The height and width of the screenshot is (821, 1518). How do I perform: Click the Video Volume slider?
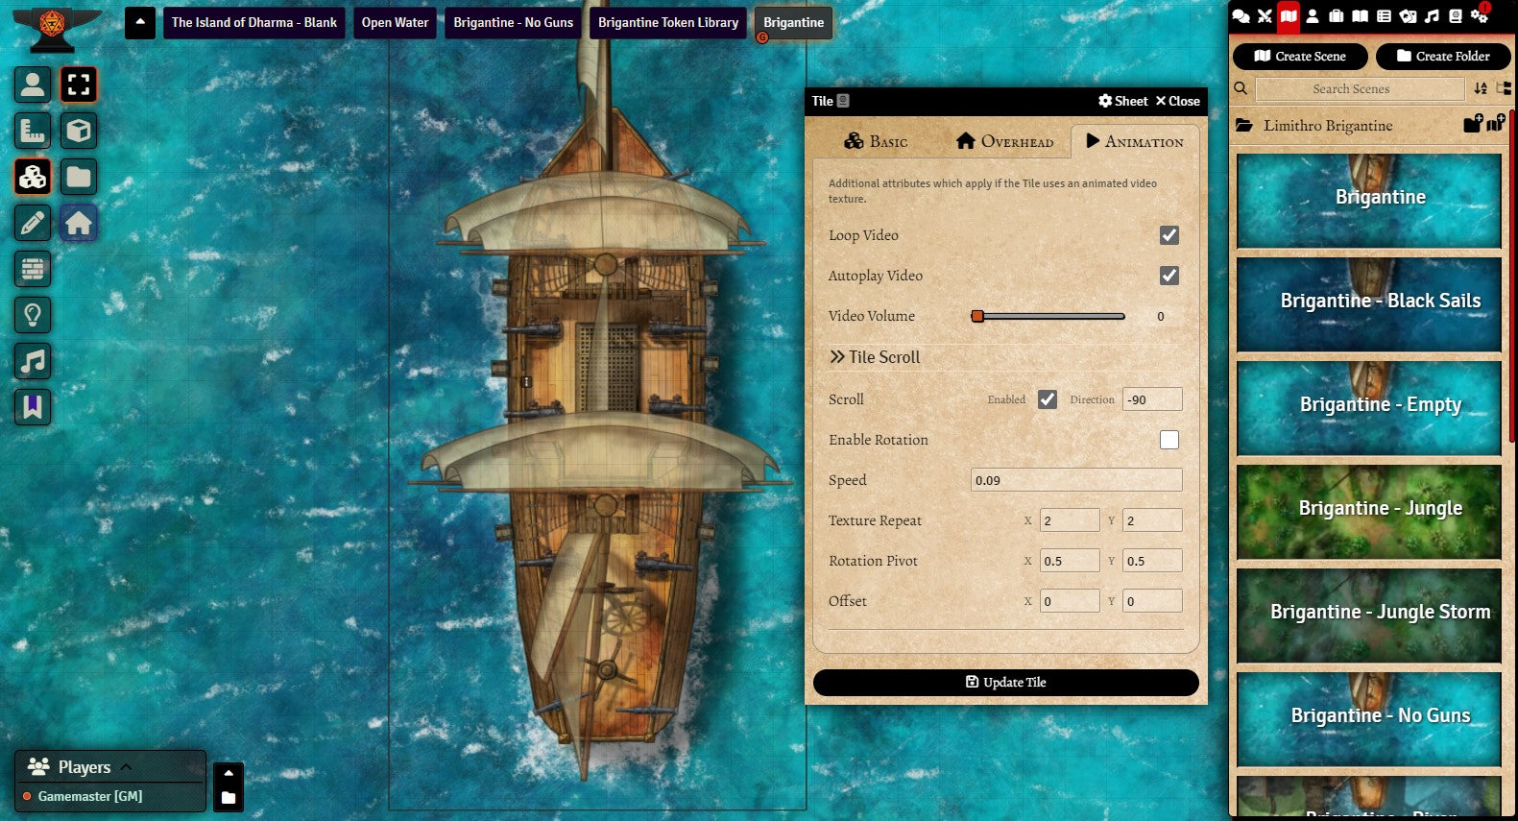click(1050, 316)
